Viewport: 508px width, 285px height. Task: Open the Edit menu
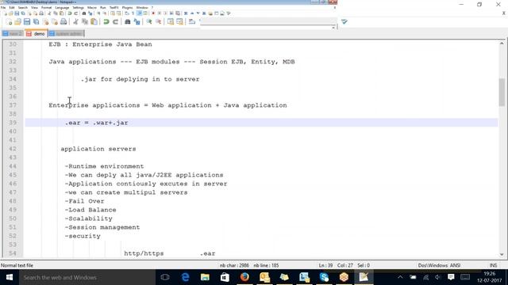point(12,7)
